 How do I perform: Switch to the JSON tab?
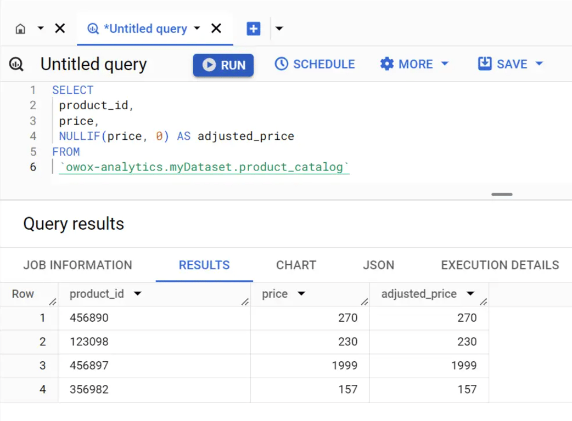point(379,265)
